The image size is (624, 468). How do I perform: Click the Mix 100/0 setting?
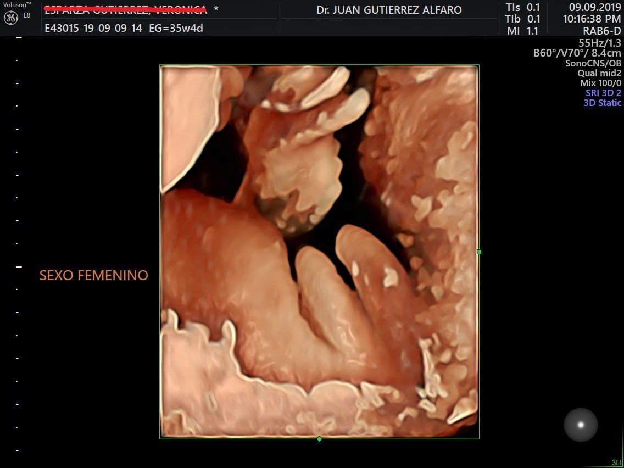(600, 83)
